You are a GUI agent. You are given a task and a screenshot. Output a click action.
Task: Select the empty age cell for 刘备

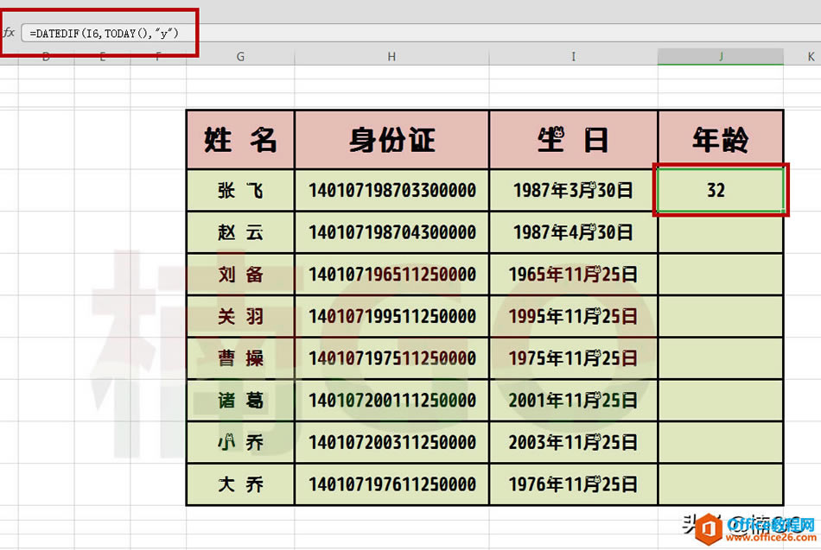pos(721,275)
